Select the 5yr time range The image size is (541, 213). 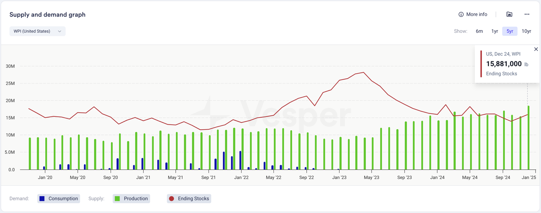510,31
